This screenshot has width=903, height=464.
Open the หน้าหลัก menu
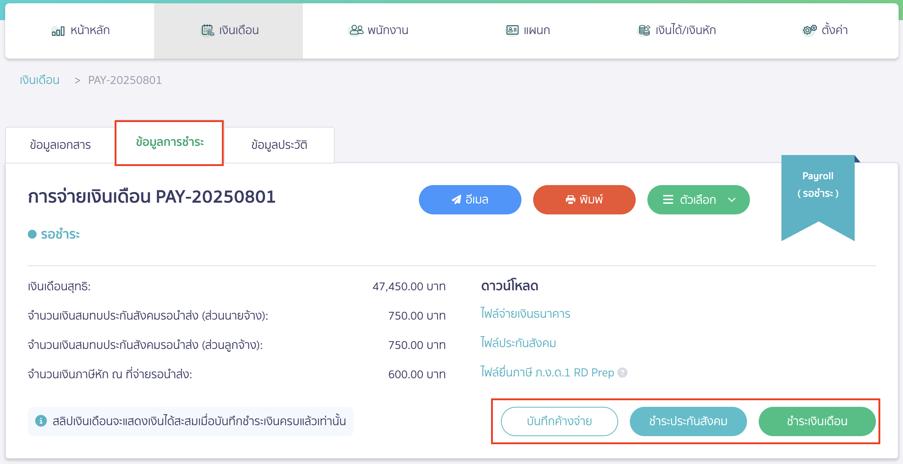coord(80,31)
